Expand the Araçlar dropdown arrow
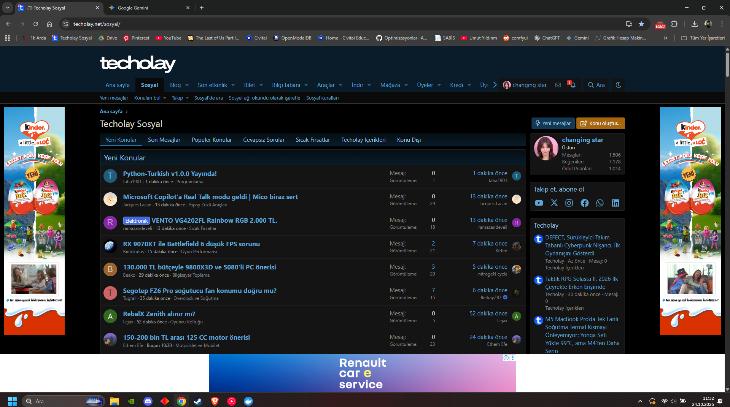This screenshot has width=730, height=407. (x=340, y=85)
